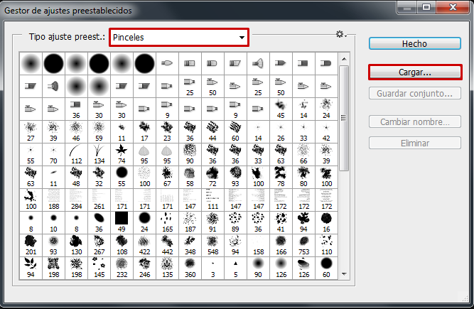Pick the grass blade brush sized 112
The image size is (474, 309).
[76, 152]
